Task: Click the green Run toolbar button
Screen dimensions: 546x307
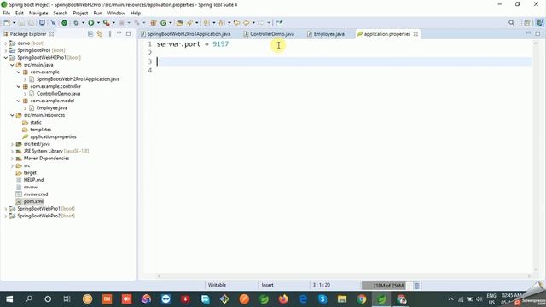Action: 91,23
